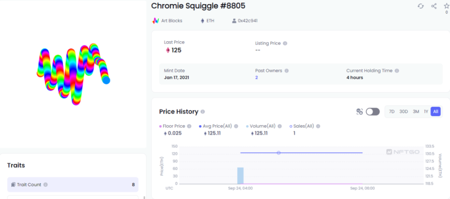The height and width of the screenshot is (199, 450).
Task: Click the outlier filter icon beside toggle
Action: coord(360,112)
